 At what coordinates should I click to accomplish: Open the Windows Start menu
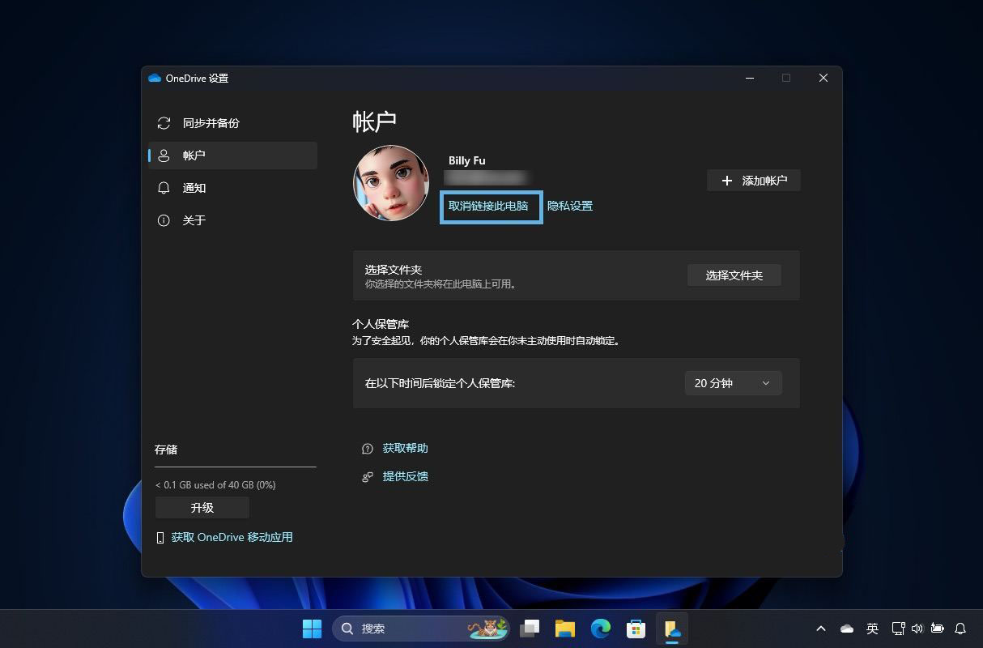point(312,629)
